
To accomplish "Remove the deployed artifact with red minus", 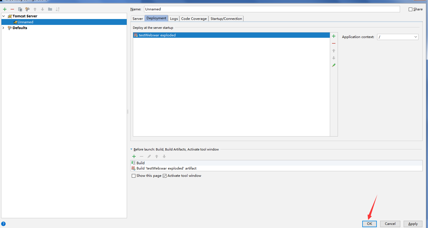I will click(x=334, y=43).
